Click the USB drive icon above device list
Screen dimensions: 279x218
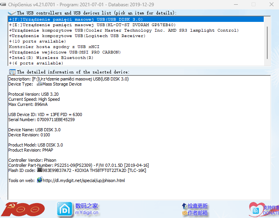(x=12, y=13)
